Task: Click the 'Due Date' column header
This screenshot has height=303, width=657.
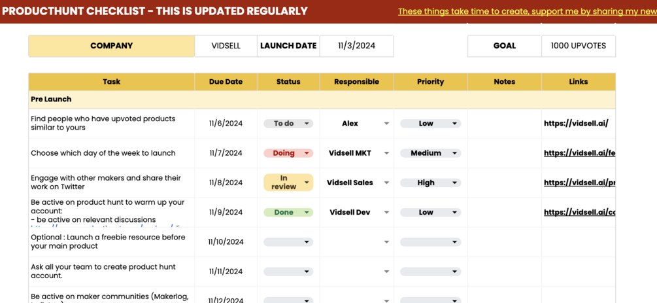Action: pos(226,82)
